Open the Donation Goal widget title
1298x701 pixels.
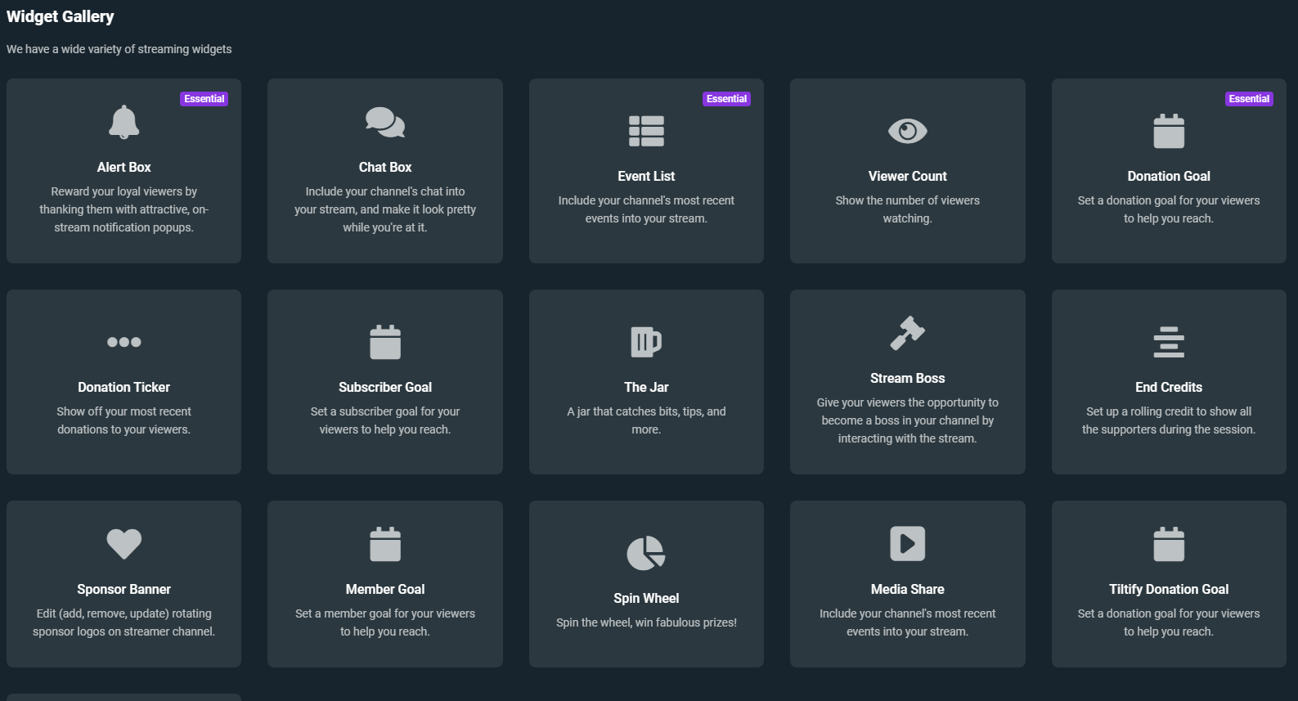pos(1169,176)
